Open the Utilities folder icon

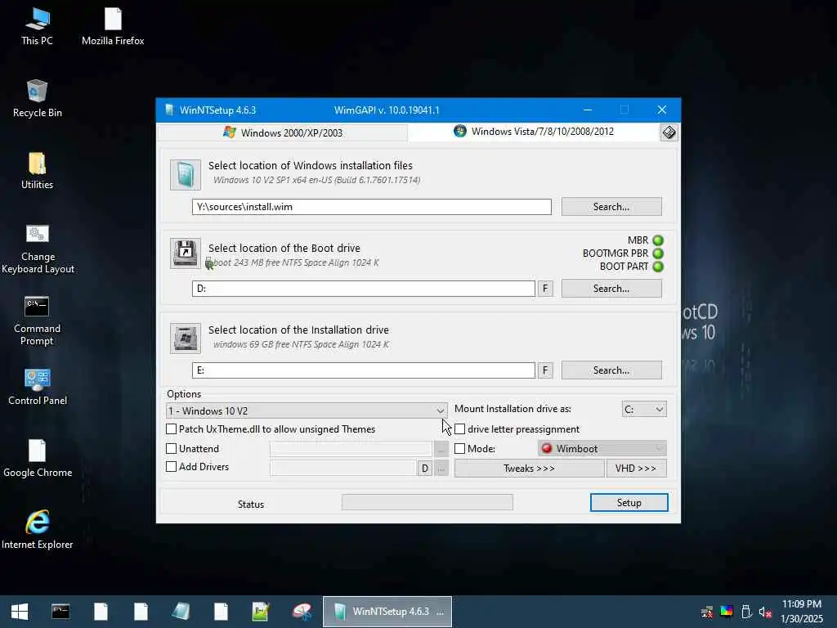37,171
